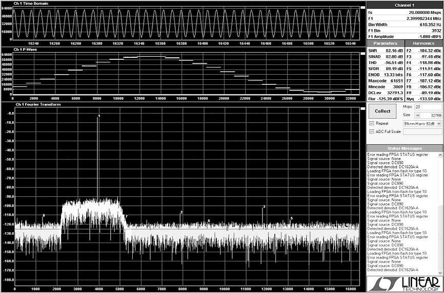Screen dimensions: 444x293
Task: Click the 'Ch 1 Fourier Transform' title
Action: click(x=38, y=104)
